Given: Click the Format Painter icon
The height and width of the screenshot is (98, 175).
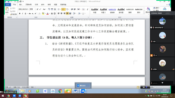Looking at the screenshot, I should [13, 14].
